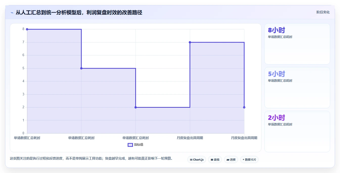Image resolution: width=340 pixels, height=173 pixels.
Task: Click y-axis label 3
Action: pyautogui.click(x=23, y=94)
